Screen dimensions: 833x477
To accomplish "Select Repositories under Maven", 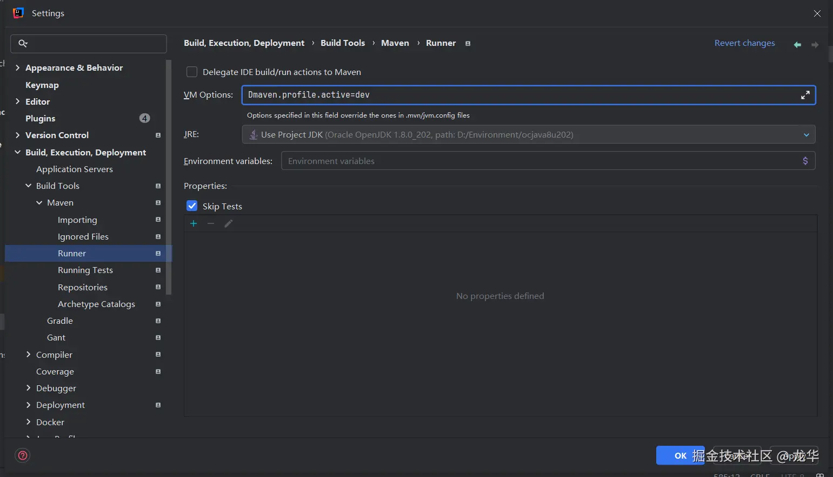I will [x=83, y=287].
